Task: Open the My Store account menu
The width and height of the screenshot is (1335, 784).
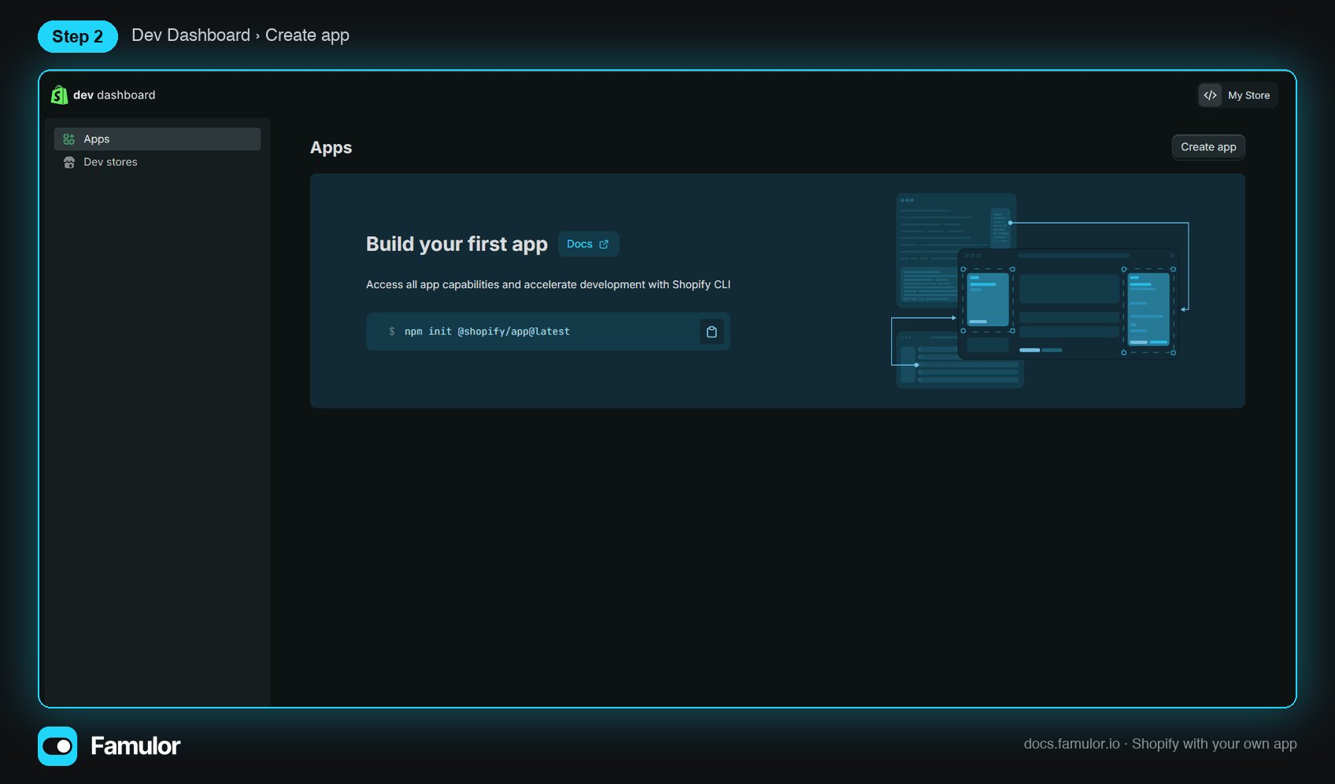Action: [x=1237, y=95]
